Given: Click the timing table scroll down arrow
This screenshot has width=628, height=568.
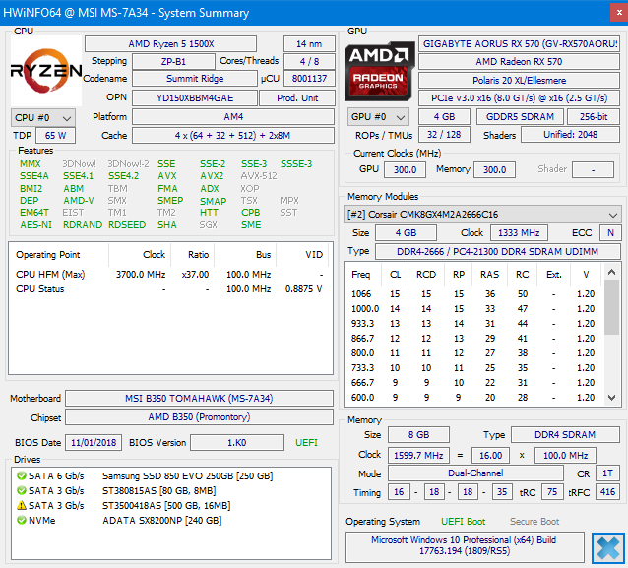Looking at the screenshot, I should (611, 398).
